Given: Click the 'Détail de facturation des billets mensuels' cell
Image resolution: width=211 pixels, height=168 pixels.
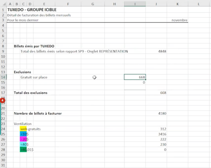Looking at the screenshot, I should [x=39, y=15].
